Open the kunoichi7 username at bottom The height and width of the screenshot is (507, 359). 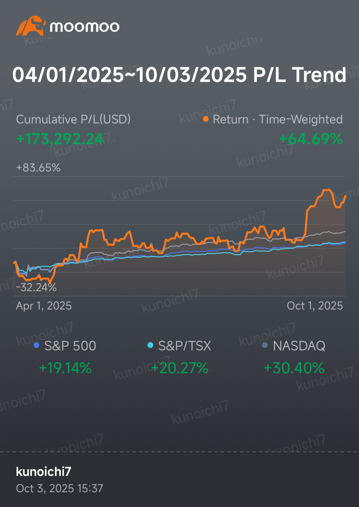(43, 472)
